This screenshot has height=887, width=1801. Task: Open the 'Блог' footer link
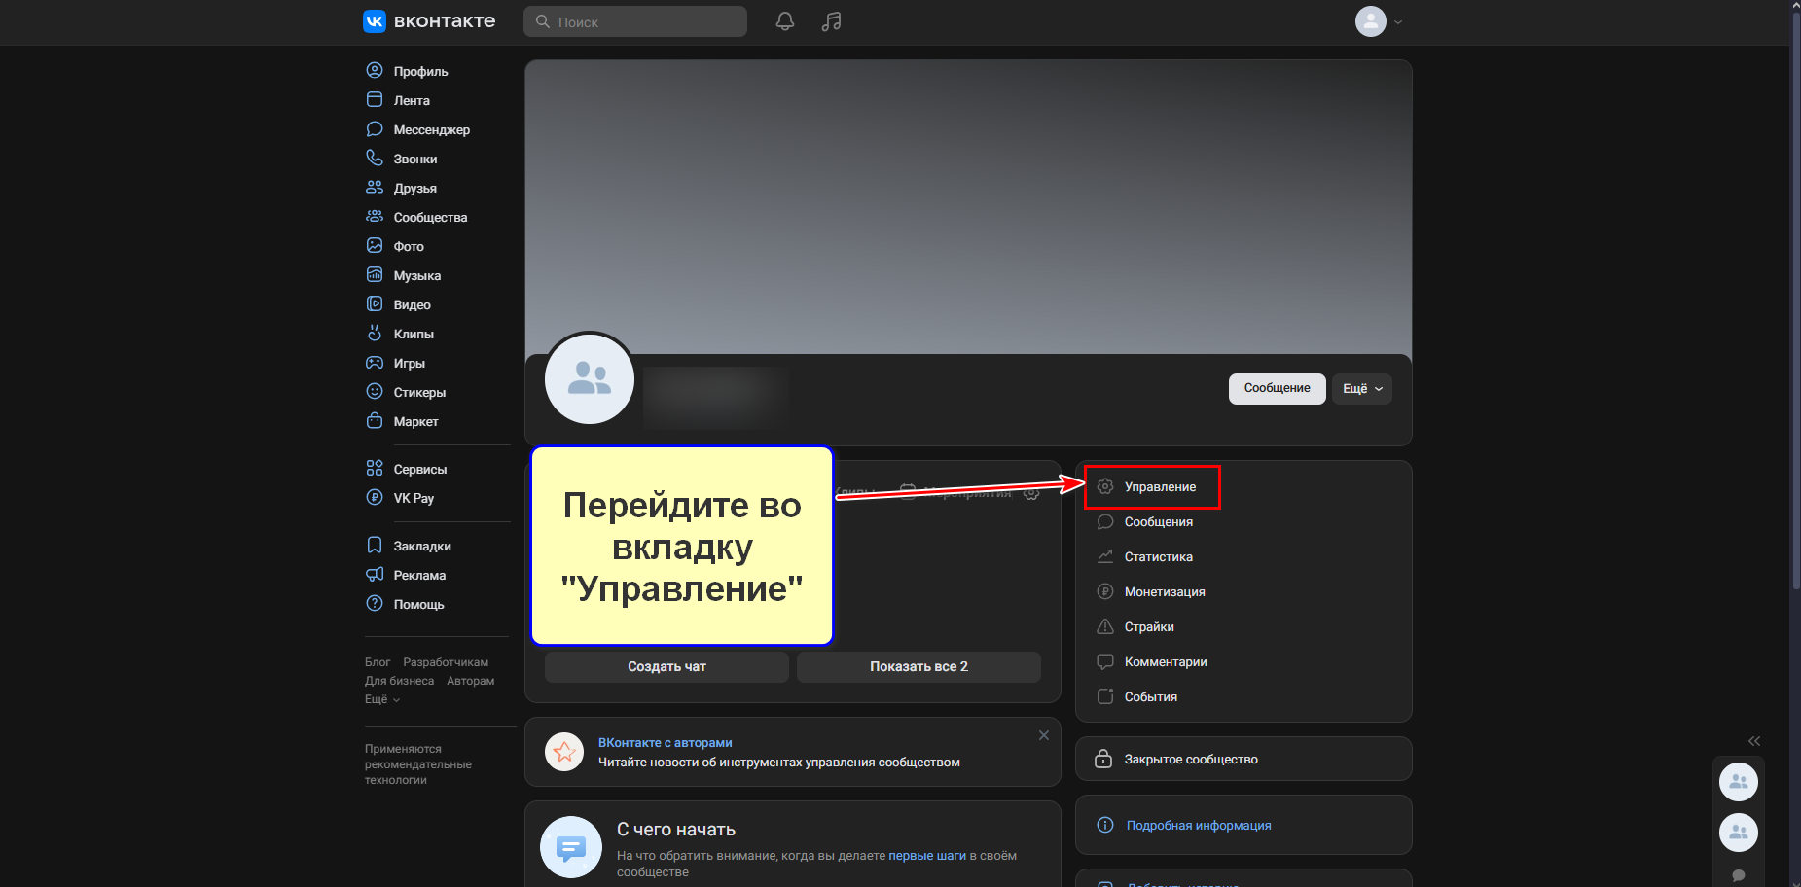pos(378,662)
